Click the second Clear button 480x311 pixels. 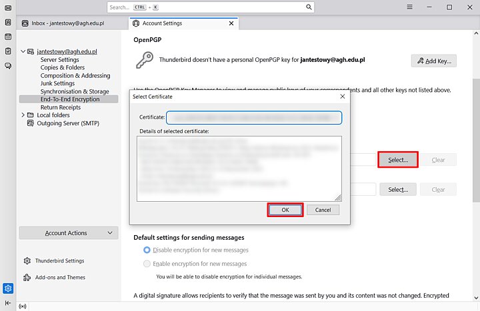(x=438, y=190)
